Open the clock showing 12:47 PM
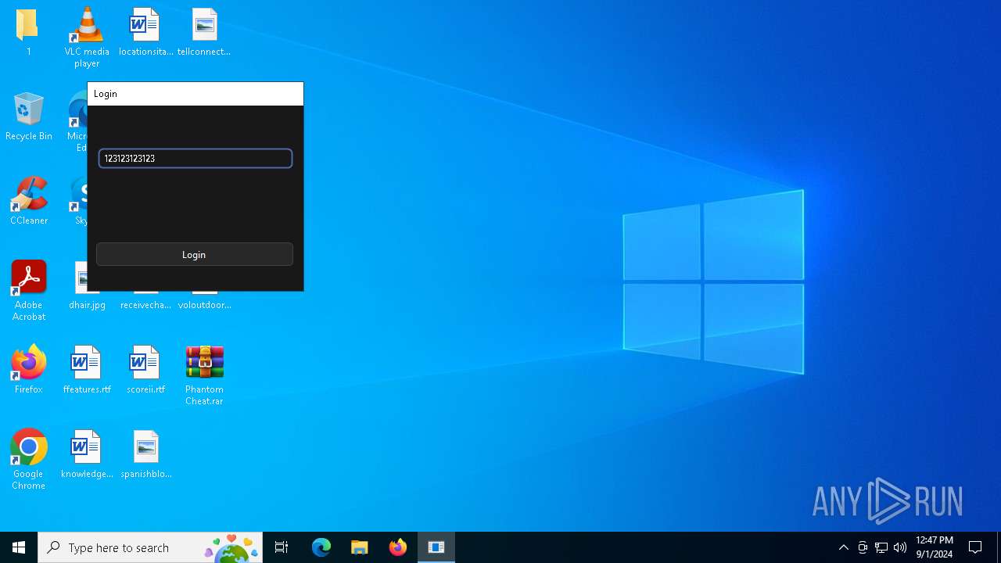The height and width of the screenshot is (563, 1001). point(935,547)
